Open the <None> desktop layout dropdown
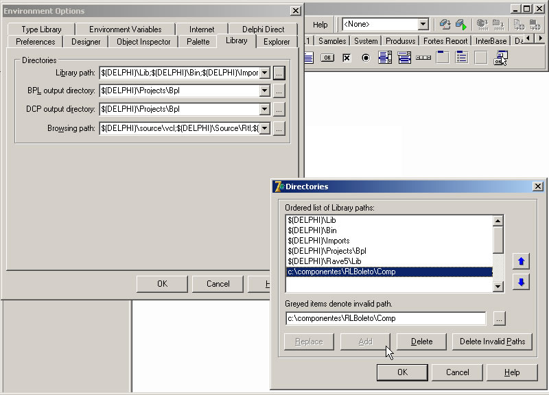The width and height of the screenshot is (549, 395). [x=423, y=25]
